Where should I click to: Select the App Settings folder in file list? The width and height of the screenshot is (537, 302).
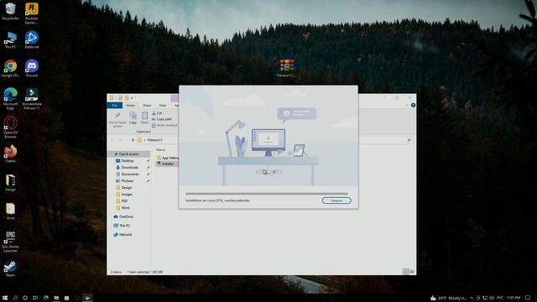168,158
